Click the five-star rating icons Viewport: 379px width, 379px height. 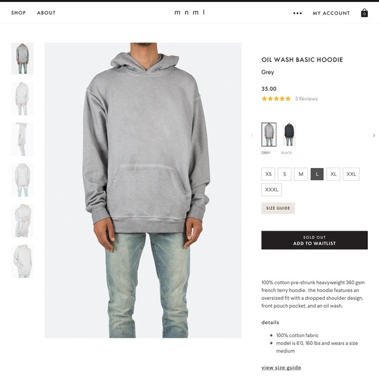click(x=276, y=99)
